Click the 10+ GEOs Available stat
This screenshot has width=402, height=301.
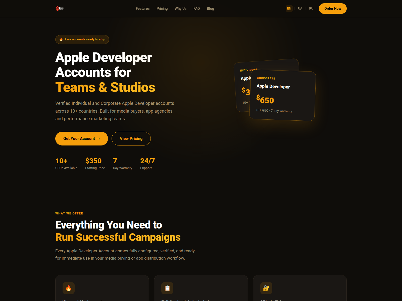click(x=66, y=164)
